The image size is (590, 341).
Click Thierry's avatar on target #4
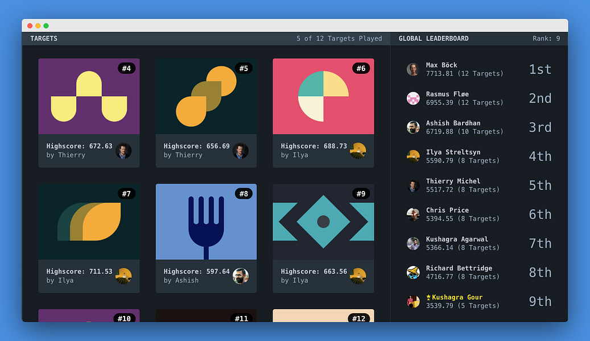click(123, 151)
